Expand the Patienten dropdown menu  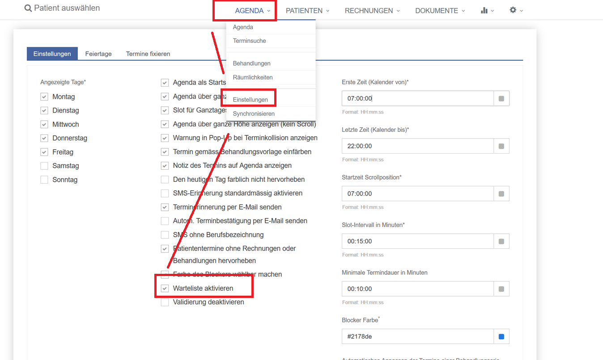pyautogui.click(x=307, y=11)
